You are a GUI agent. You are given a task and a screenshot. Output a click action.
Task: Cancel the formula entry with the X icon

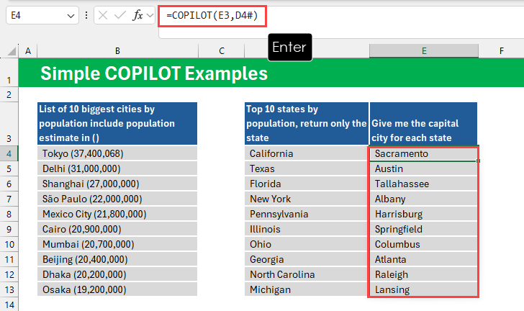[103, 15]
